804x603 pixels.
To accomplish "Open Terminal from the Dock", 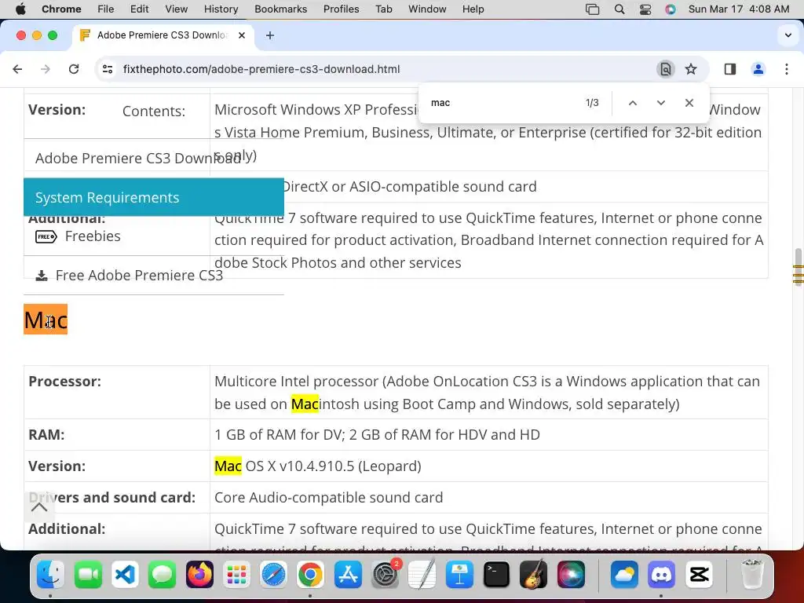I will [x=496, y=574].
